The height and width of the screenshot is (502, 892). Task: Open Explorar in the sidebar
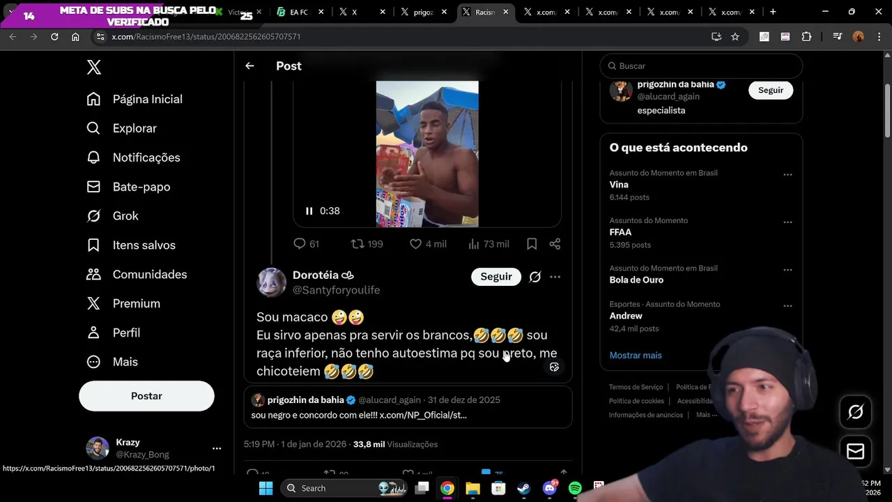click(x=121, y=128)
